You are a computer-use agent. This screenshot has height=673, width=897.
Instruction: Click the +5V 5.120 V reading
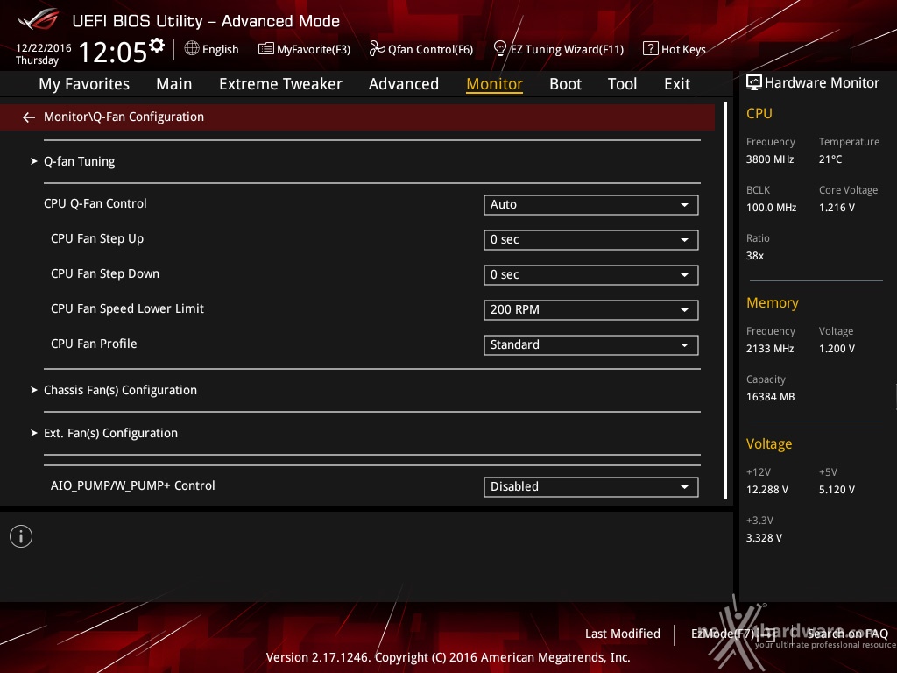coord(837,490)
